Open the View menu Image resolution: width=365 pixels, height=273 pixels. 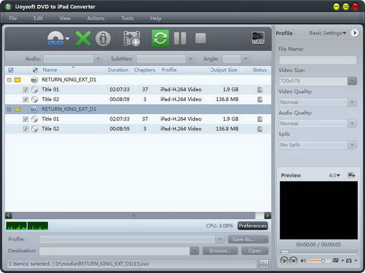[65, 18]
